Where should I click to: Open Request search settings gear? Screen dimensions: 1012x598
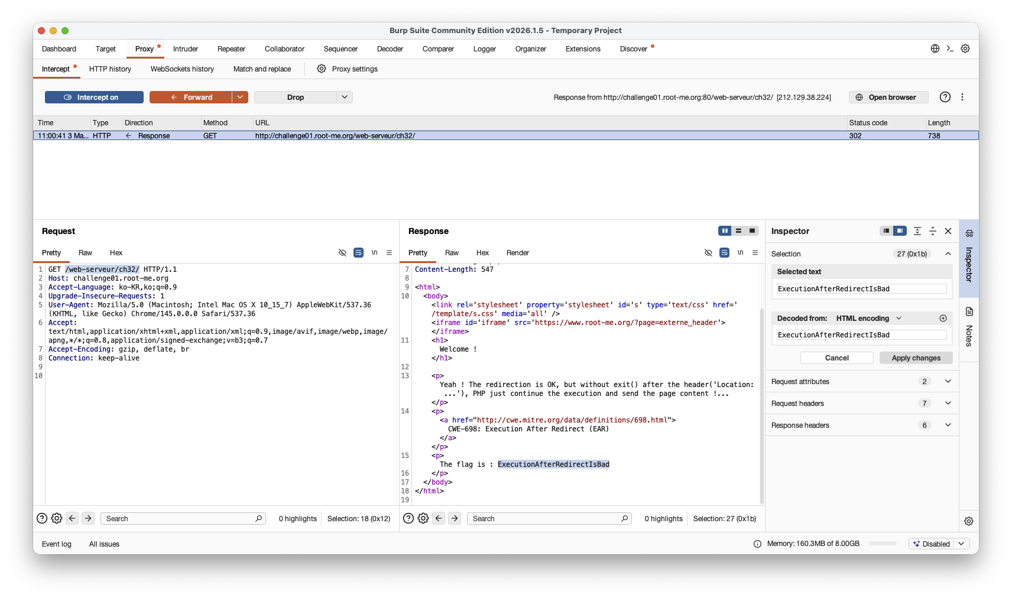pyautogui.click(x=57, y=518)
